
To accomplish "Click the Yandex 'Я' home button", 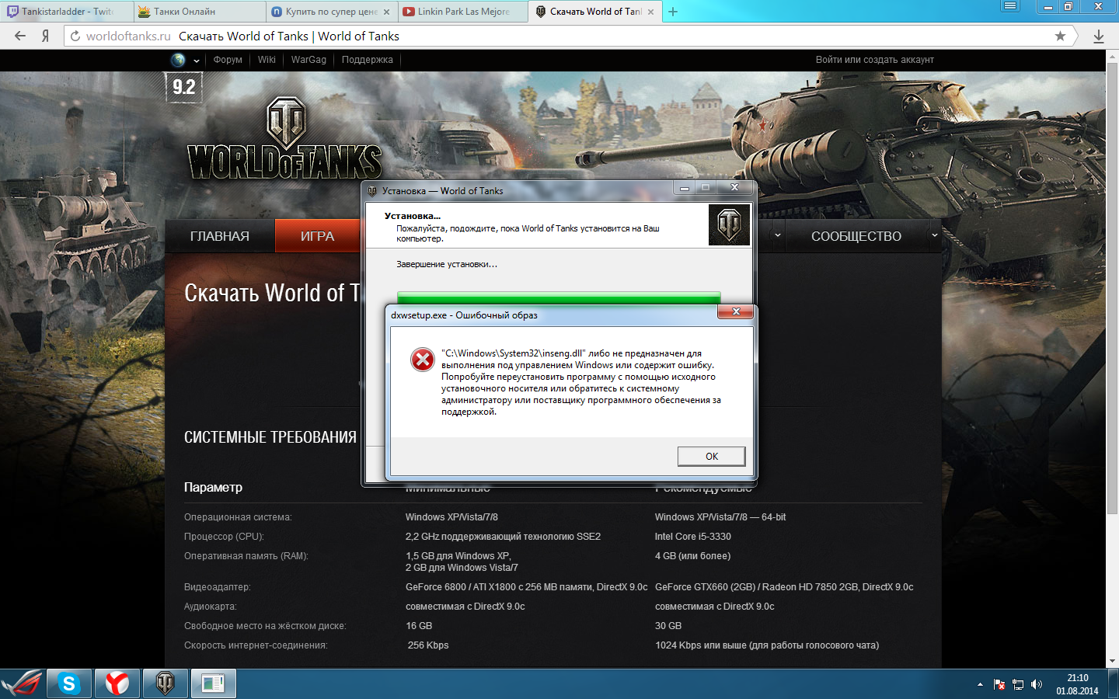I will tap(46, 36).
